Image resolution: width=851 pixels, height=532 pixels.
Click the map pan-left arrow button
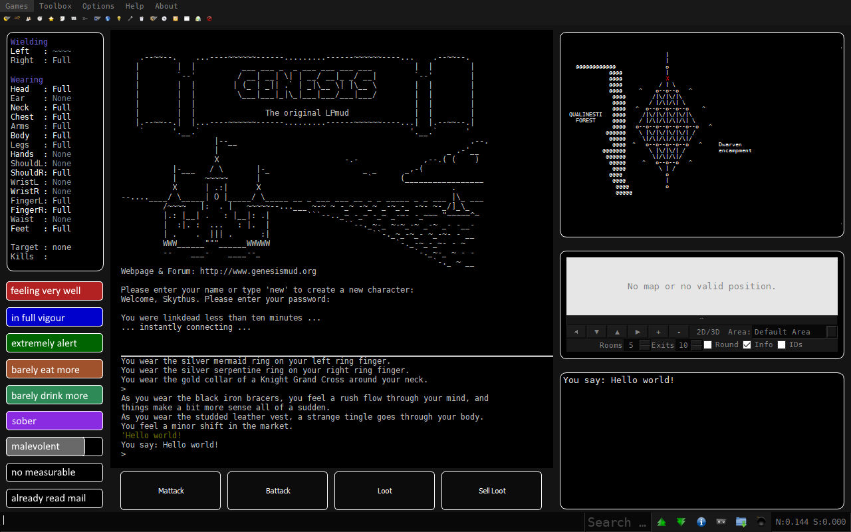[x=576, y=332]
